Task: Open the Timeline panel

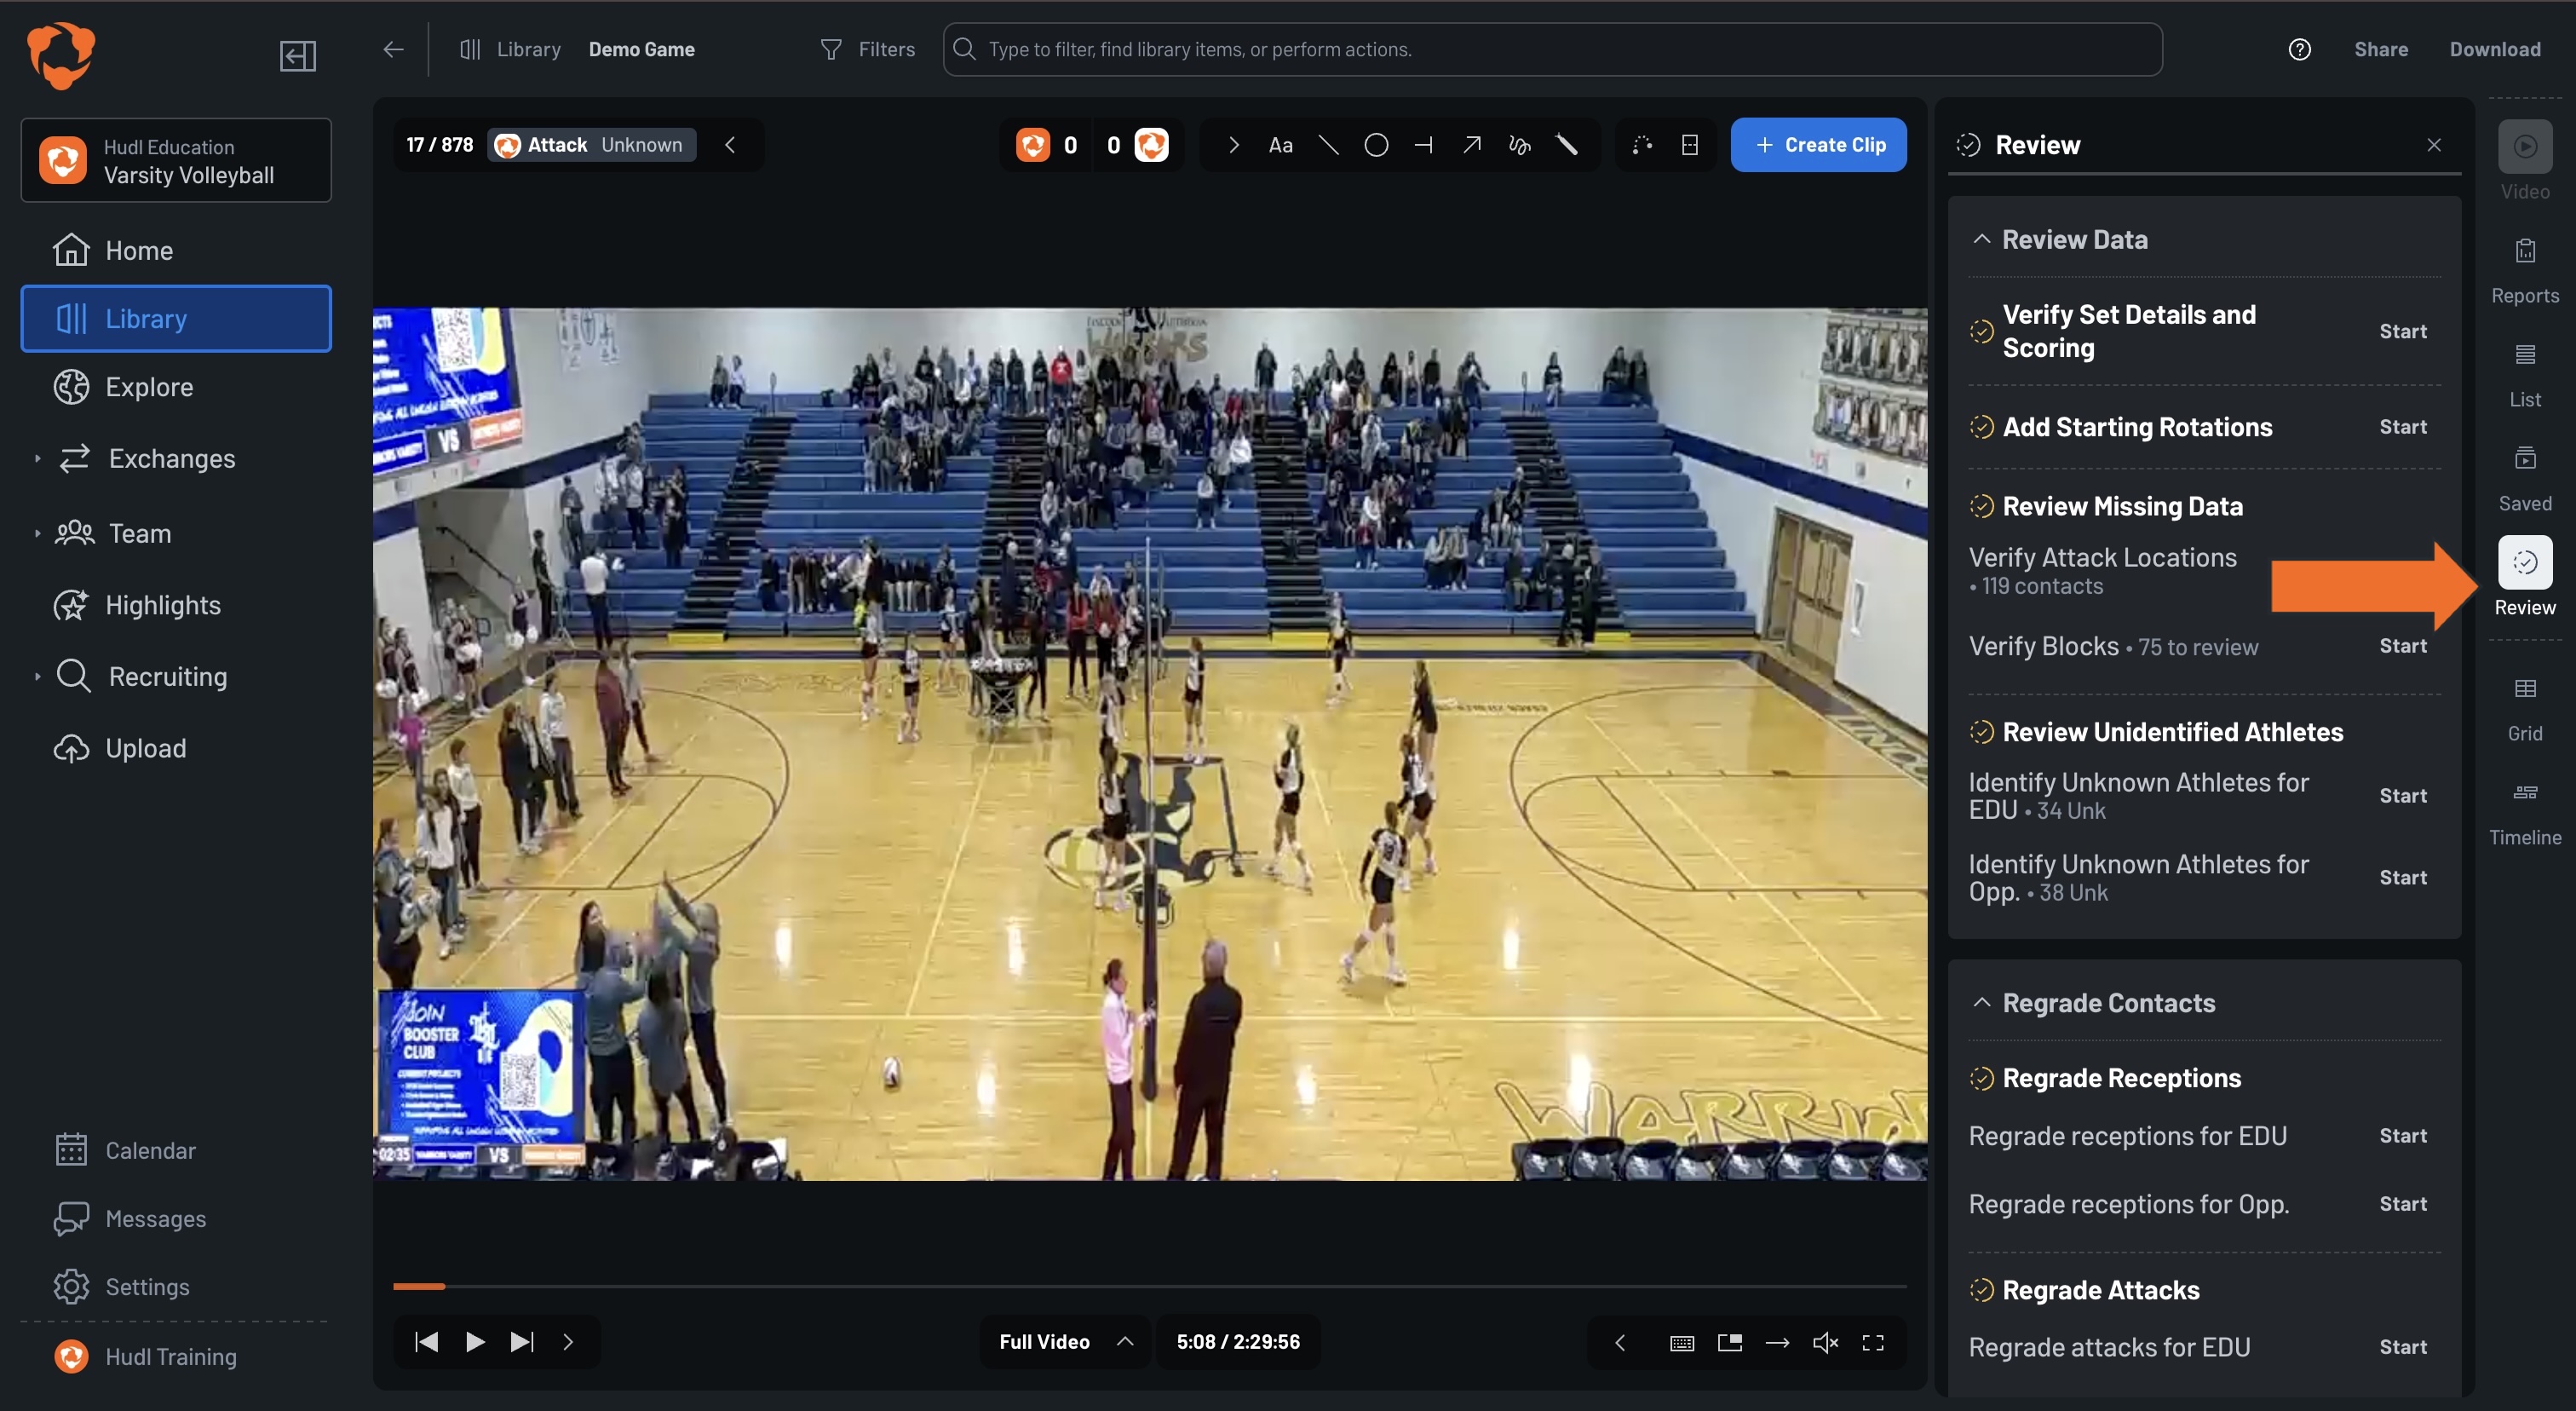Action: pyautogui.click(x=2524, y=812)
